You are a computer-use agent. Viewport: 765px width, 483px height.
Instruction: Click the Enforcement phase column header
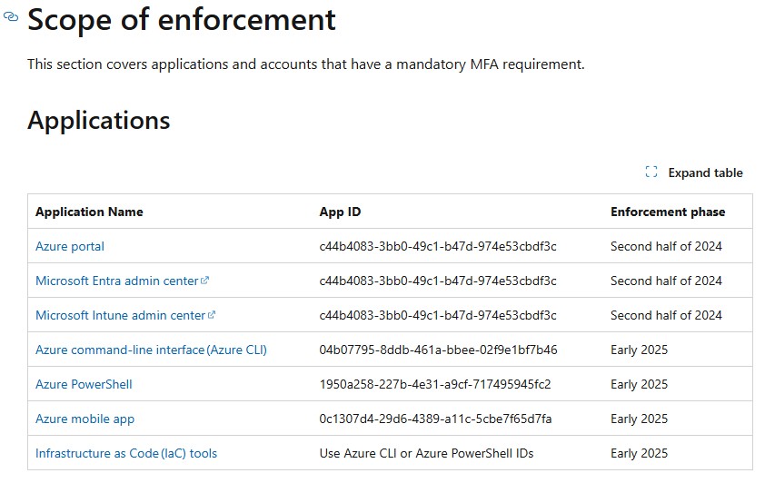668,212
